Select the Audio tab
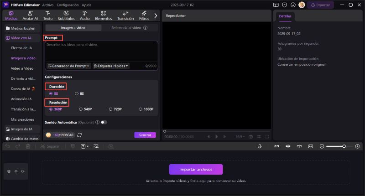Screen dimensions: 365x196 tap(85, 16)
